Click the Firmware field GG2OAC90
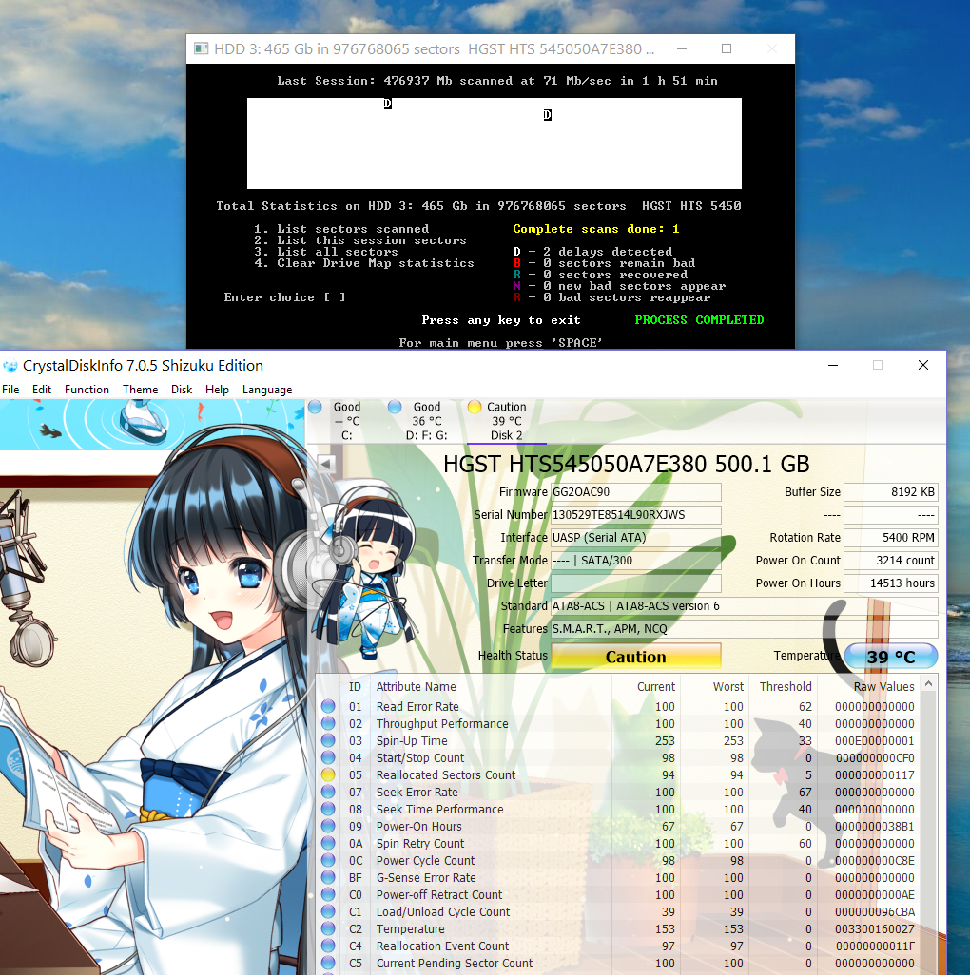The image size is (970, 975). point(636,492)
